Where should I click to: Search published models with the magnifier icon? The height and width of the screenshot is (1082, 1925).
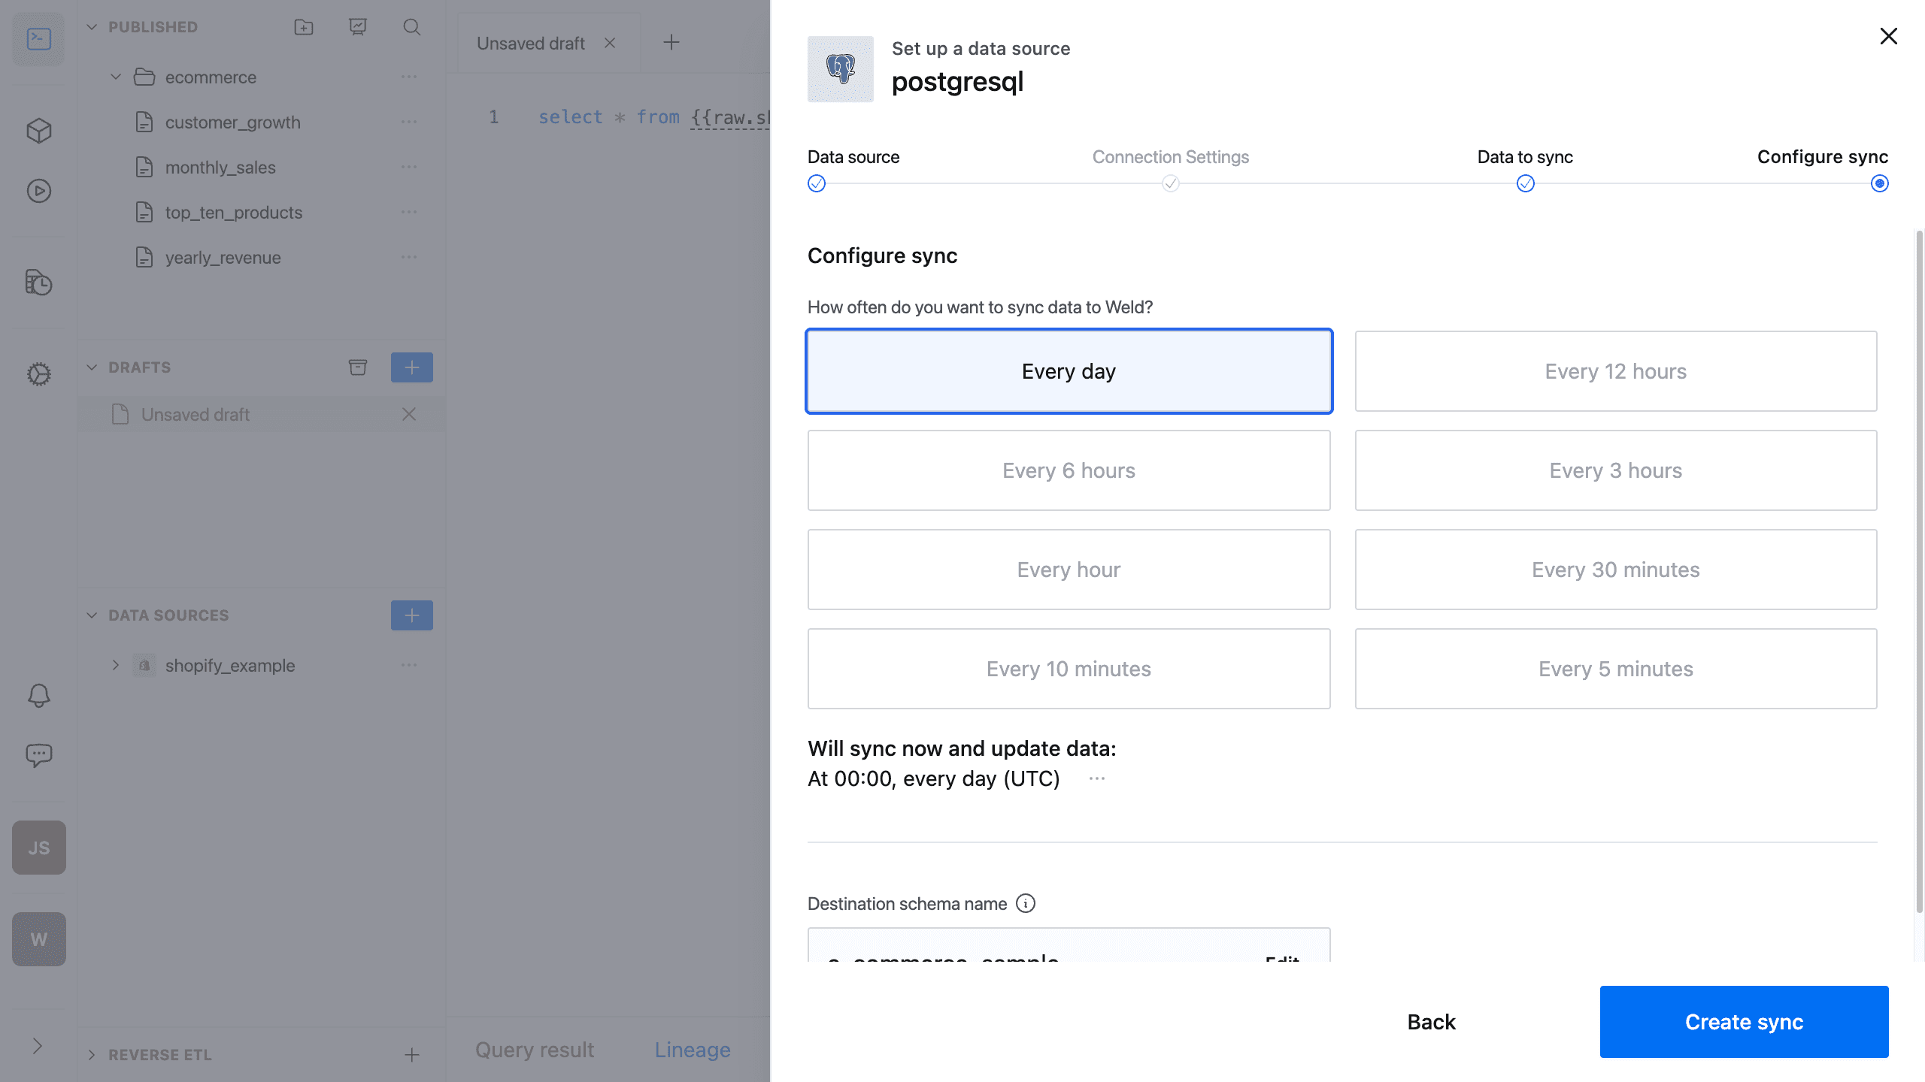[411, 27]
